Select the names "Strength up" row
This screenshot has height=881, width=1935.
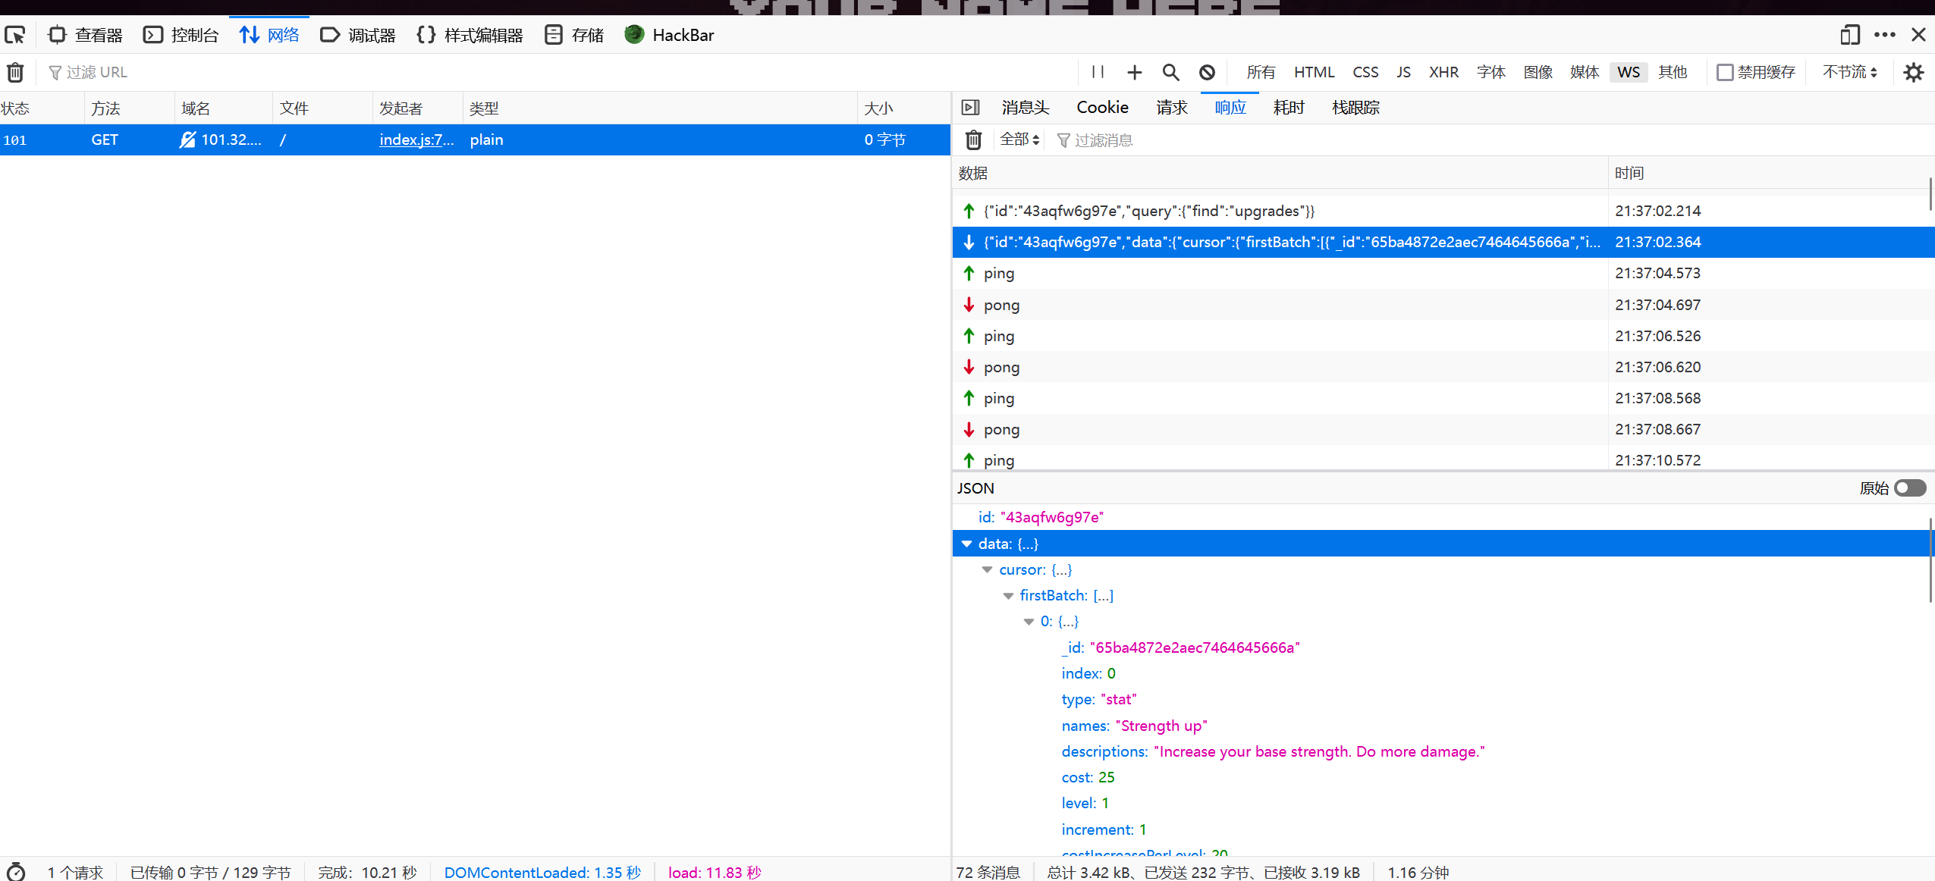coord(1443,726)
